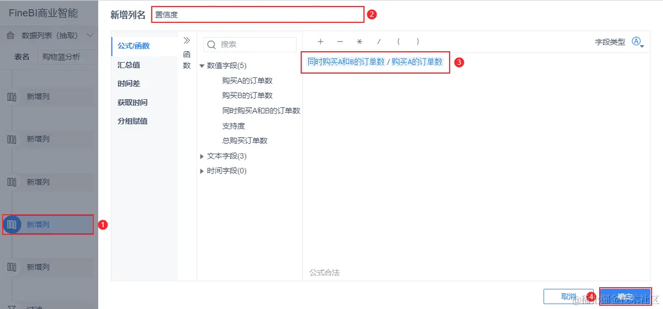The width and height of the screenshot is (663, 309).
Task: Open the field type dropdown icon
Action: 637,42
